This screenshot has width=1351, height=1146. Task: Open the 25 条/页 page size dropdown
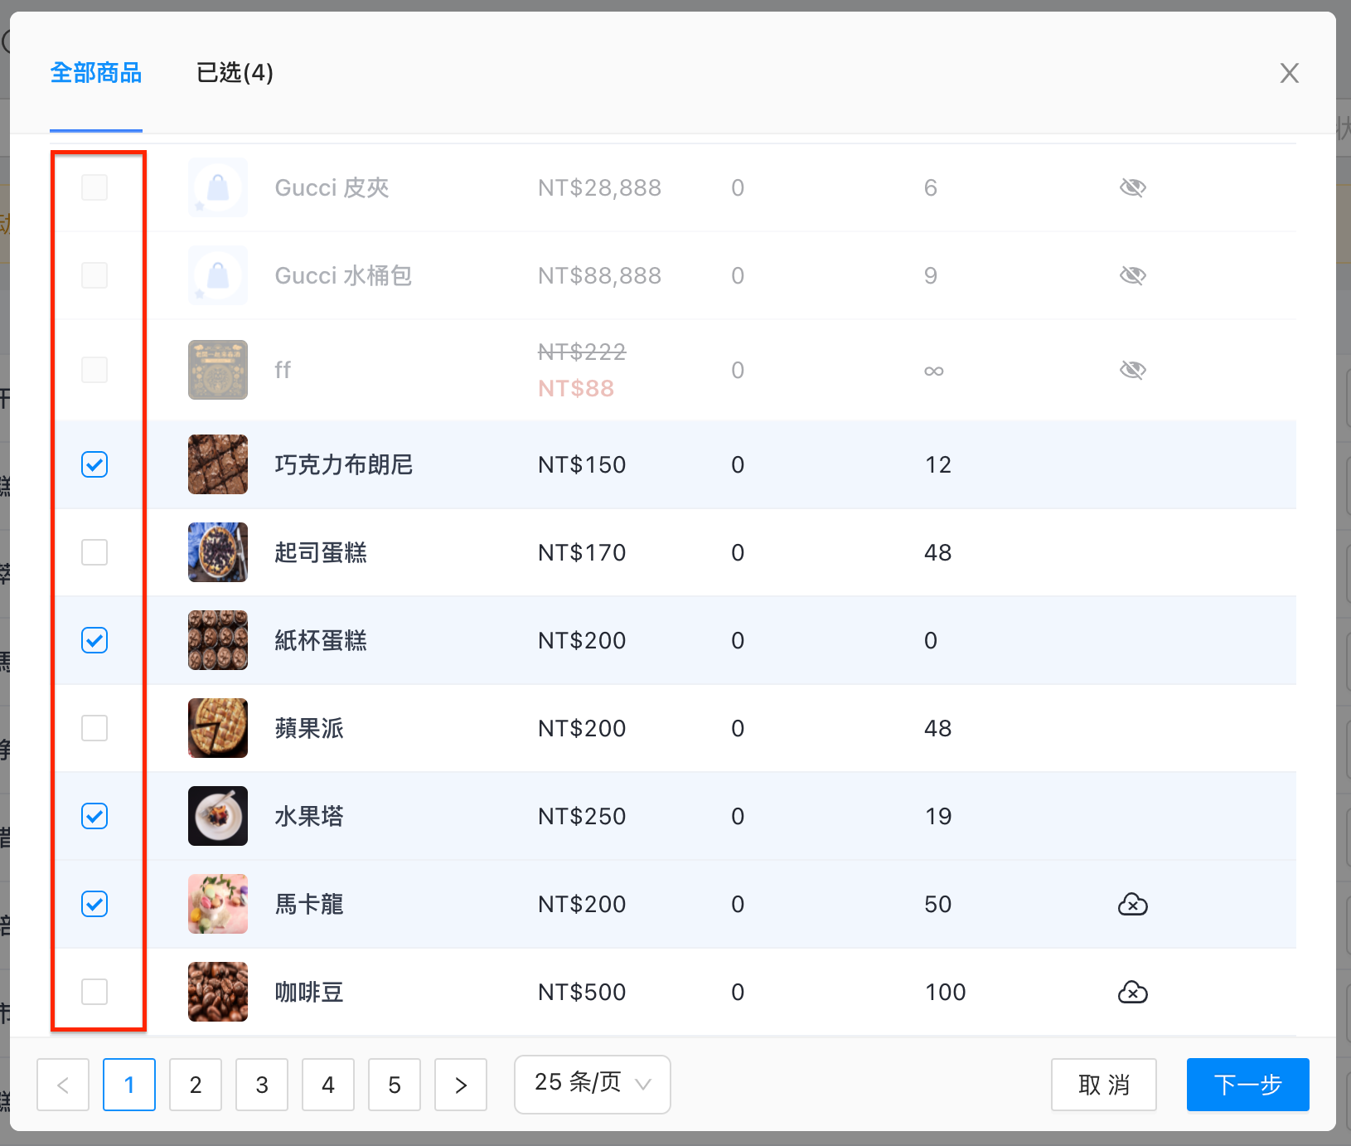(x=593, y=1085)
